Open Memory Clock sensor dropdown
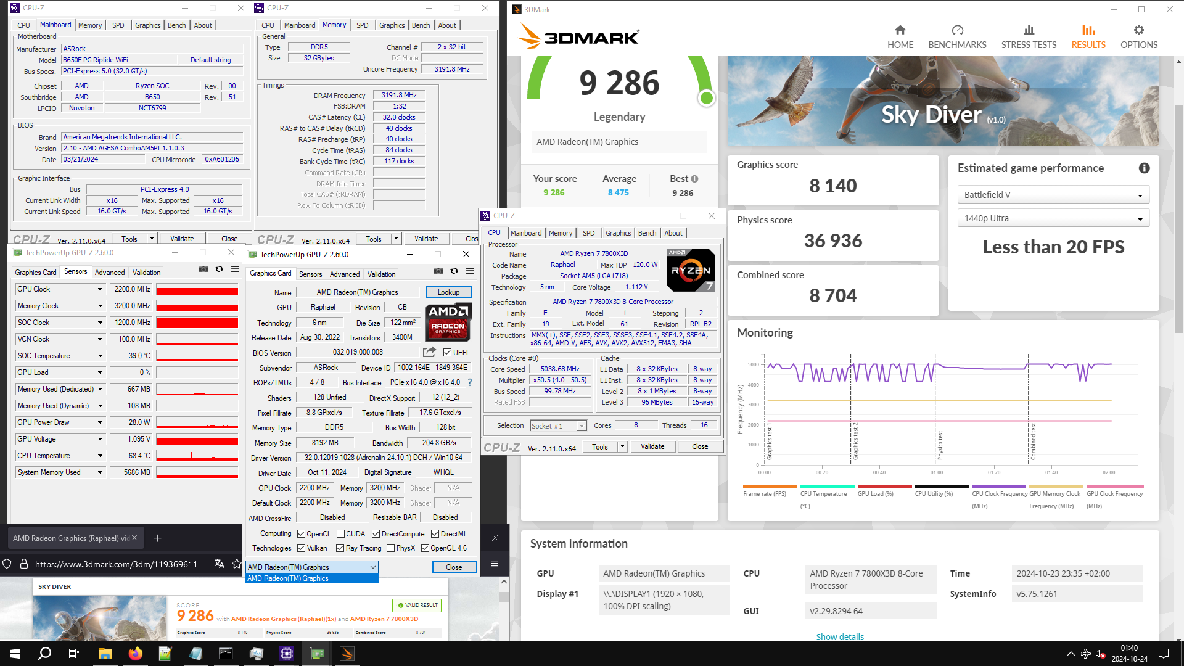The width and height of the screenshot is (1184, 666). pos(100,306)
